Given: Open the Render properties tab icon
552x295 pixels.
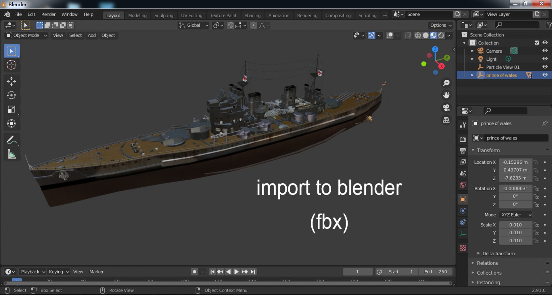Looking at the screenshot, I should pyautogui.click(x=463, y=139).
